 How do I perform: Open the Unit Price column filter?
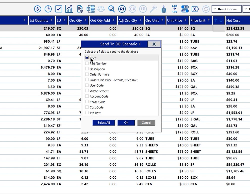click(x=186, y=20)
